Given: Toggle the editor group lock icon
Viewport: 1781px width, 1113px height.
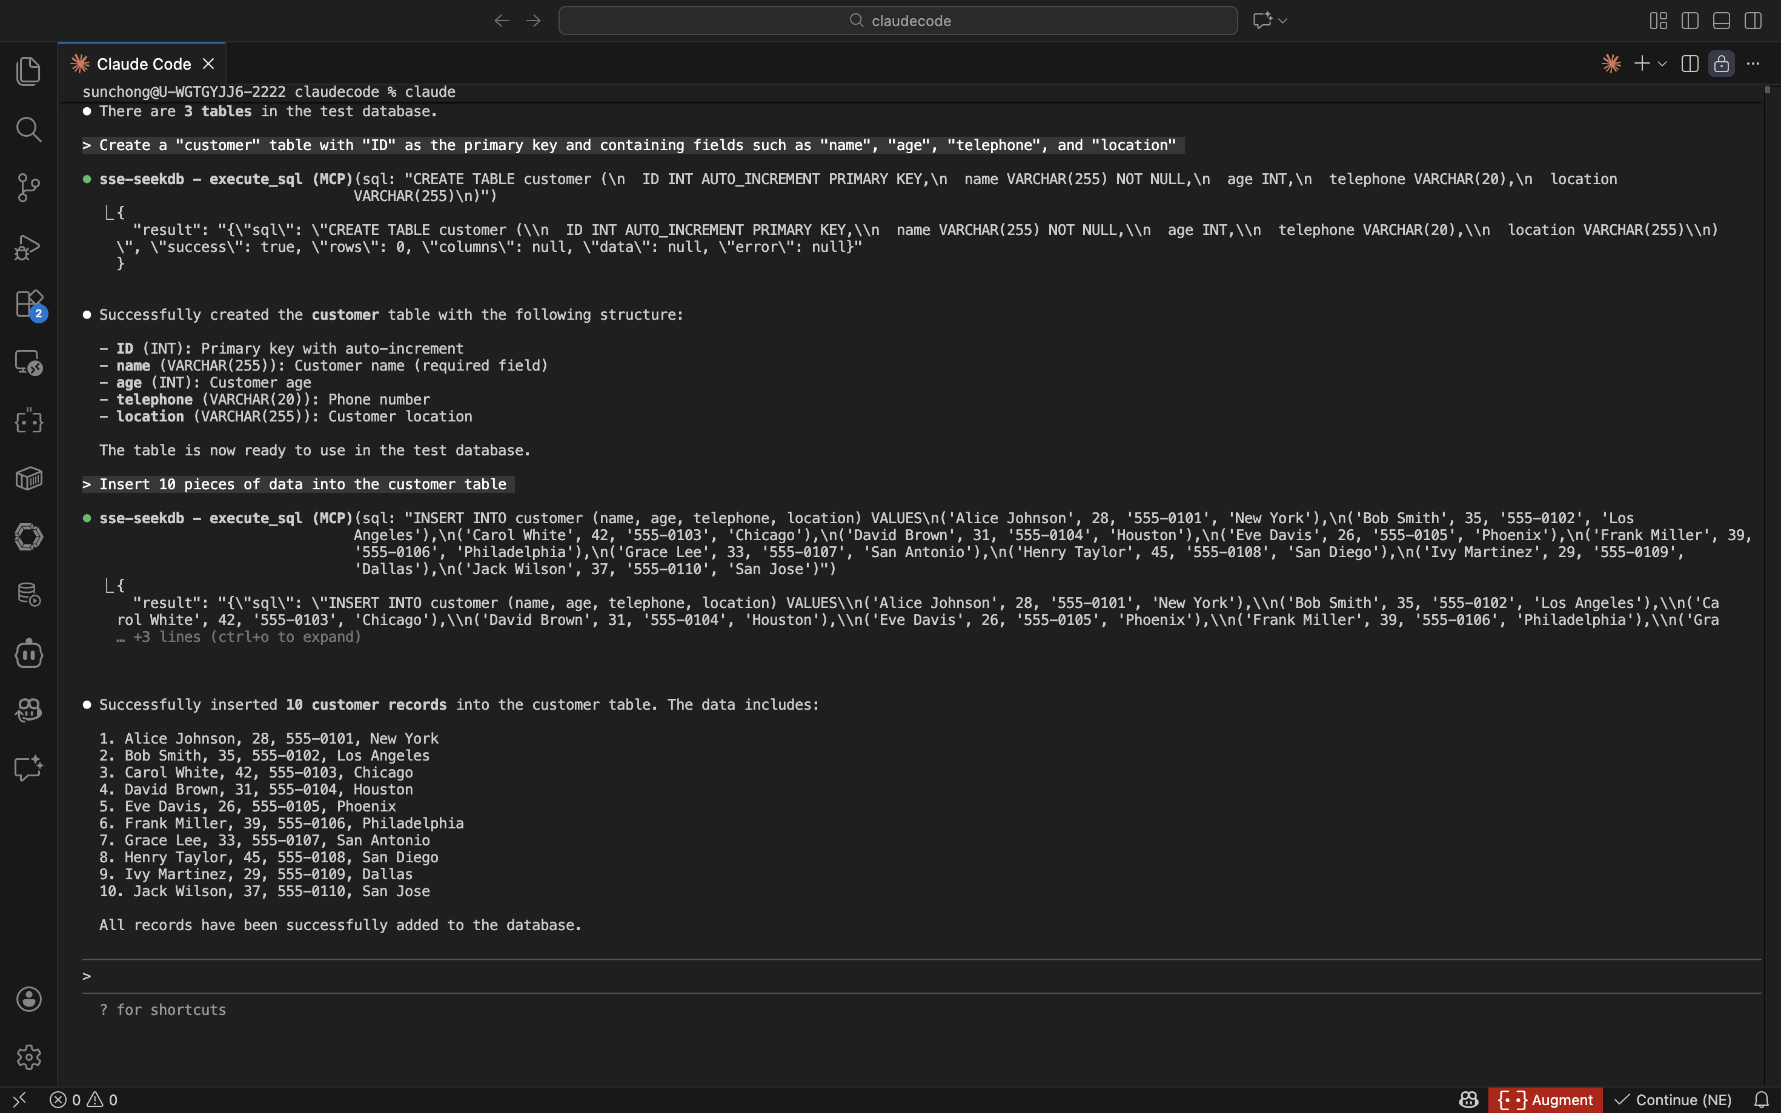Looking at the screenshot, I should 1722,64.
